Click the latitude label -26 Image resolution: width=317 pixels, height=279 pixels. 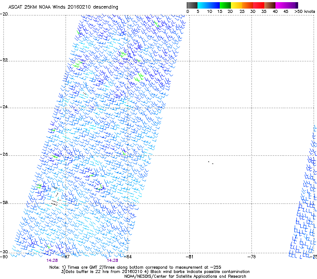click(4, 155)
